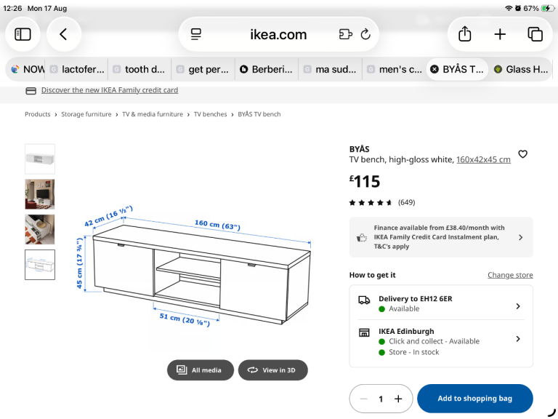Open the IKEA Family credit card link
Screen dimensions: 558x419
coord(110,90)
